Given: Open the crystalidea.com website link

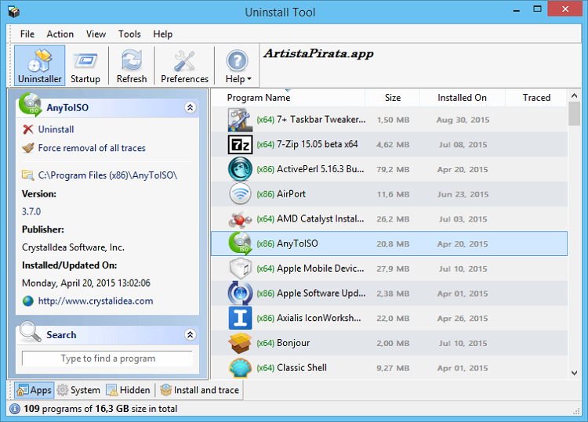Looking at the screenshot, I should pos(95,301).
